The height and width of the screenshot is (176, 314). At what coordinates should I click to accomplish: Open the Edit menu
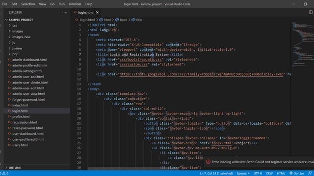click(14, 4)
